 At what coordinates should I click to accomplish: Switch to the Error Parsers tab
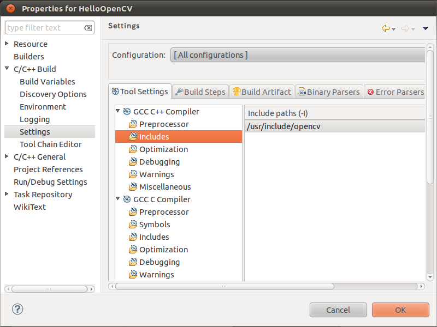point(395,92)
